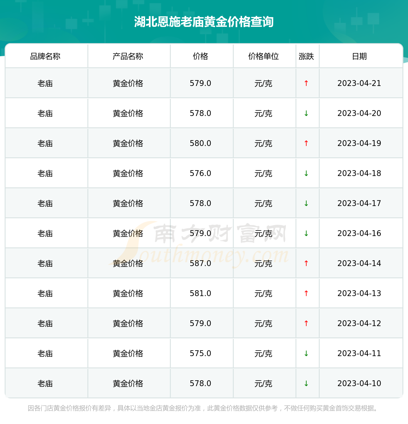Select the date 2023-04-13
408x424 pixels.
[359, 293]
